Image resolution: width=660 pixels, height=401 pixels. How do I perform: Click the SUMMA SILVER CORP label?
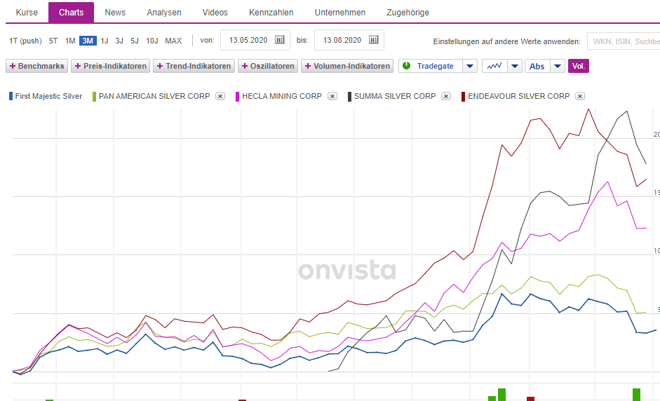click(x=395, y=96)
